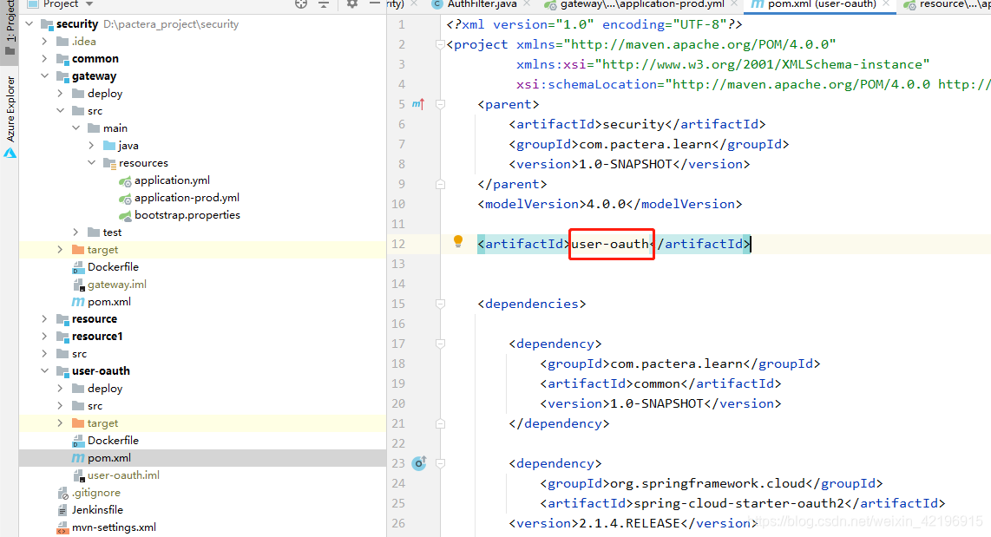Image resolution: width=991 pixels, height=537 pixels.
Task: Click the gutter marker icon on line 23
Action: pyautogui.click(x=419, y=463)
